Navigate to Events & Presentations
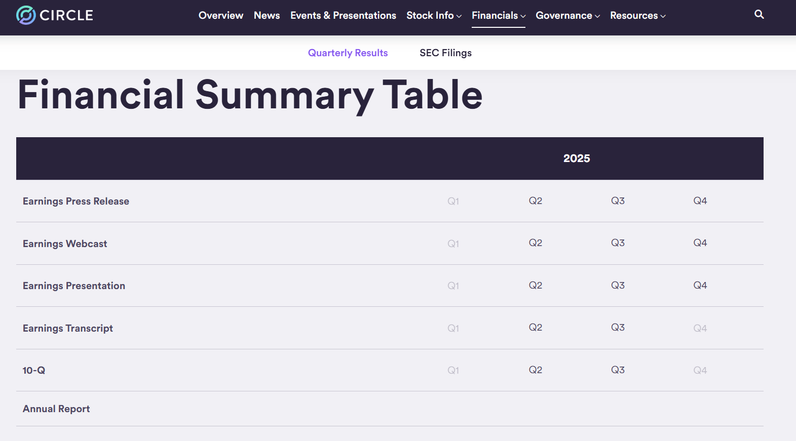 pos(343,16)
